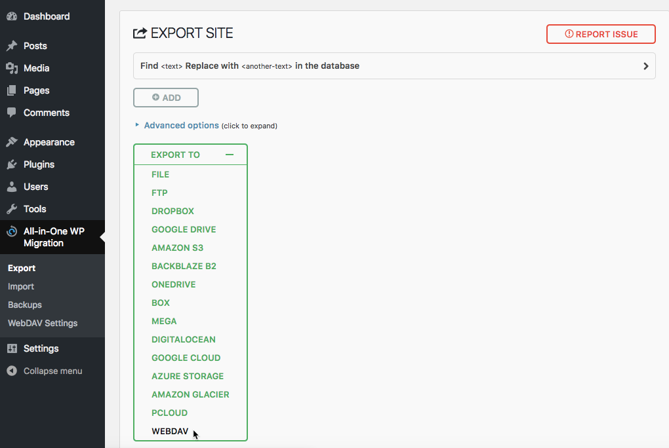Expand Advanced options disclosure triangle
The image size is (669, 448).
[137, 124]
